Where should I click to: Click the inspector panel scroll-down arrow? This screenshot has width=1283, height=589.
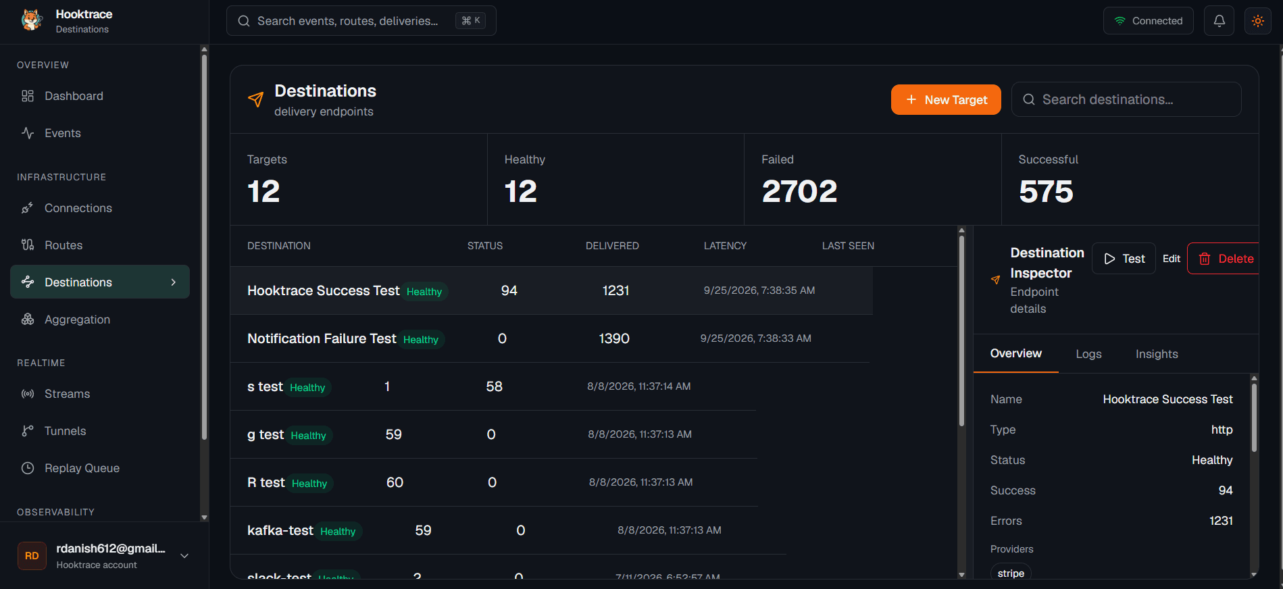click(1254, 574)
